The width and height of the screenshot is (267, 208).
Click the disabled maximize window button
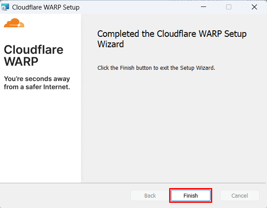pos(229,7)
